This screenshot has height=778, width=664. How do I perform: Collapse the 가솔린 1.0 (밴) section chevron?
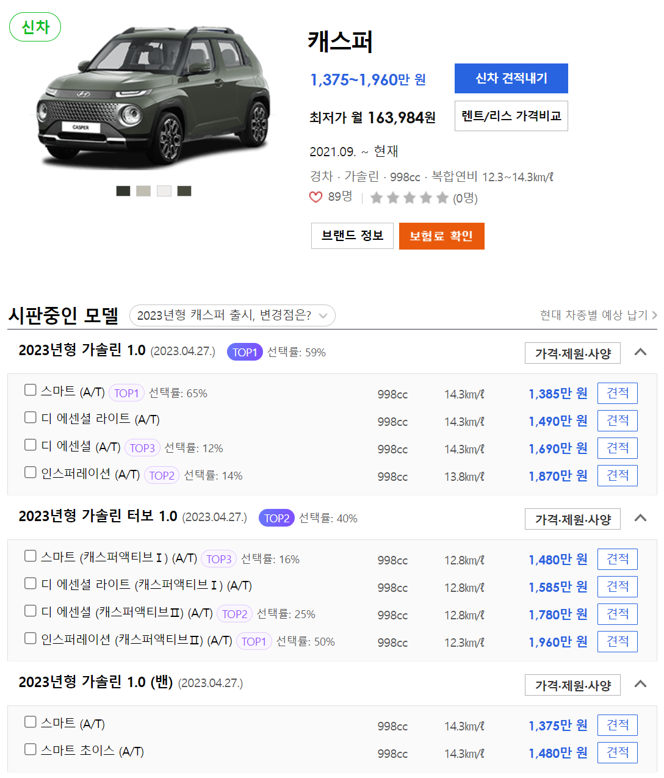[640, 684]
